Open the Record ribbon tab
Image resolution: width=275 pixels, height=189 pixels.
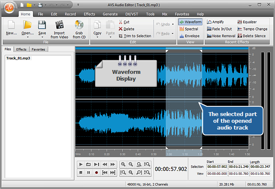(x=70, y=14)
